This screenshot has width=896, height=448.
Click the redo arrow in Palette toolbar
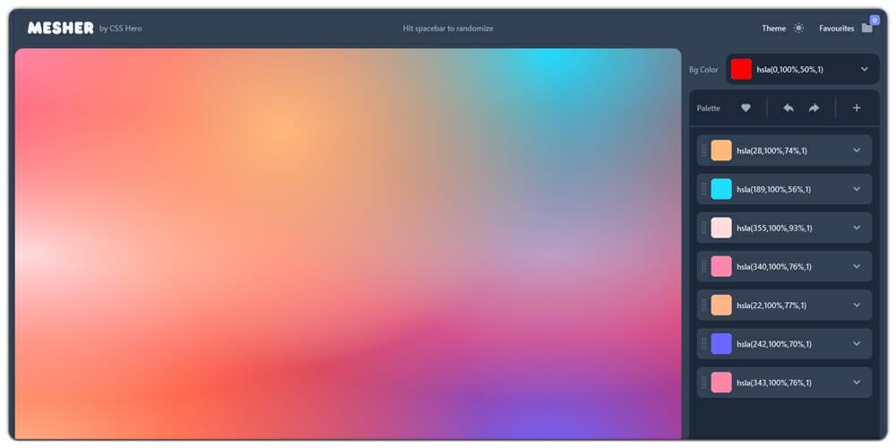[814, 108]
